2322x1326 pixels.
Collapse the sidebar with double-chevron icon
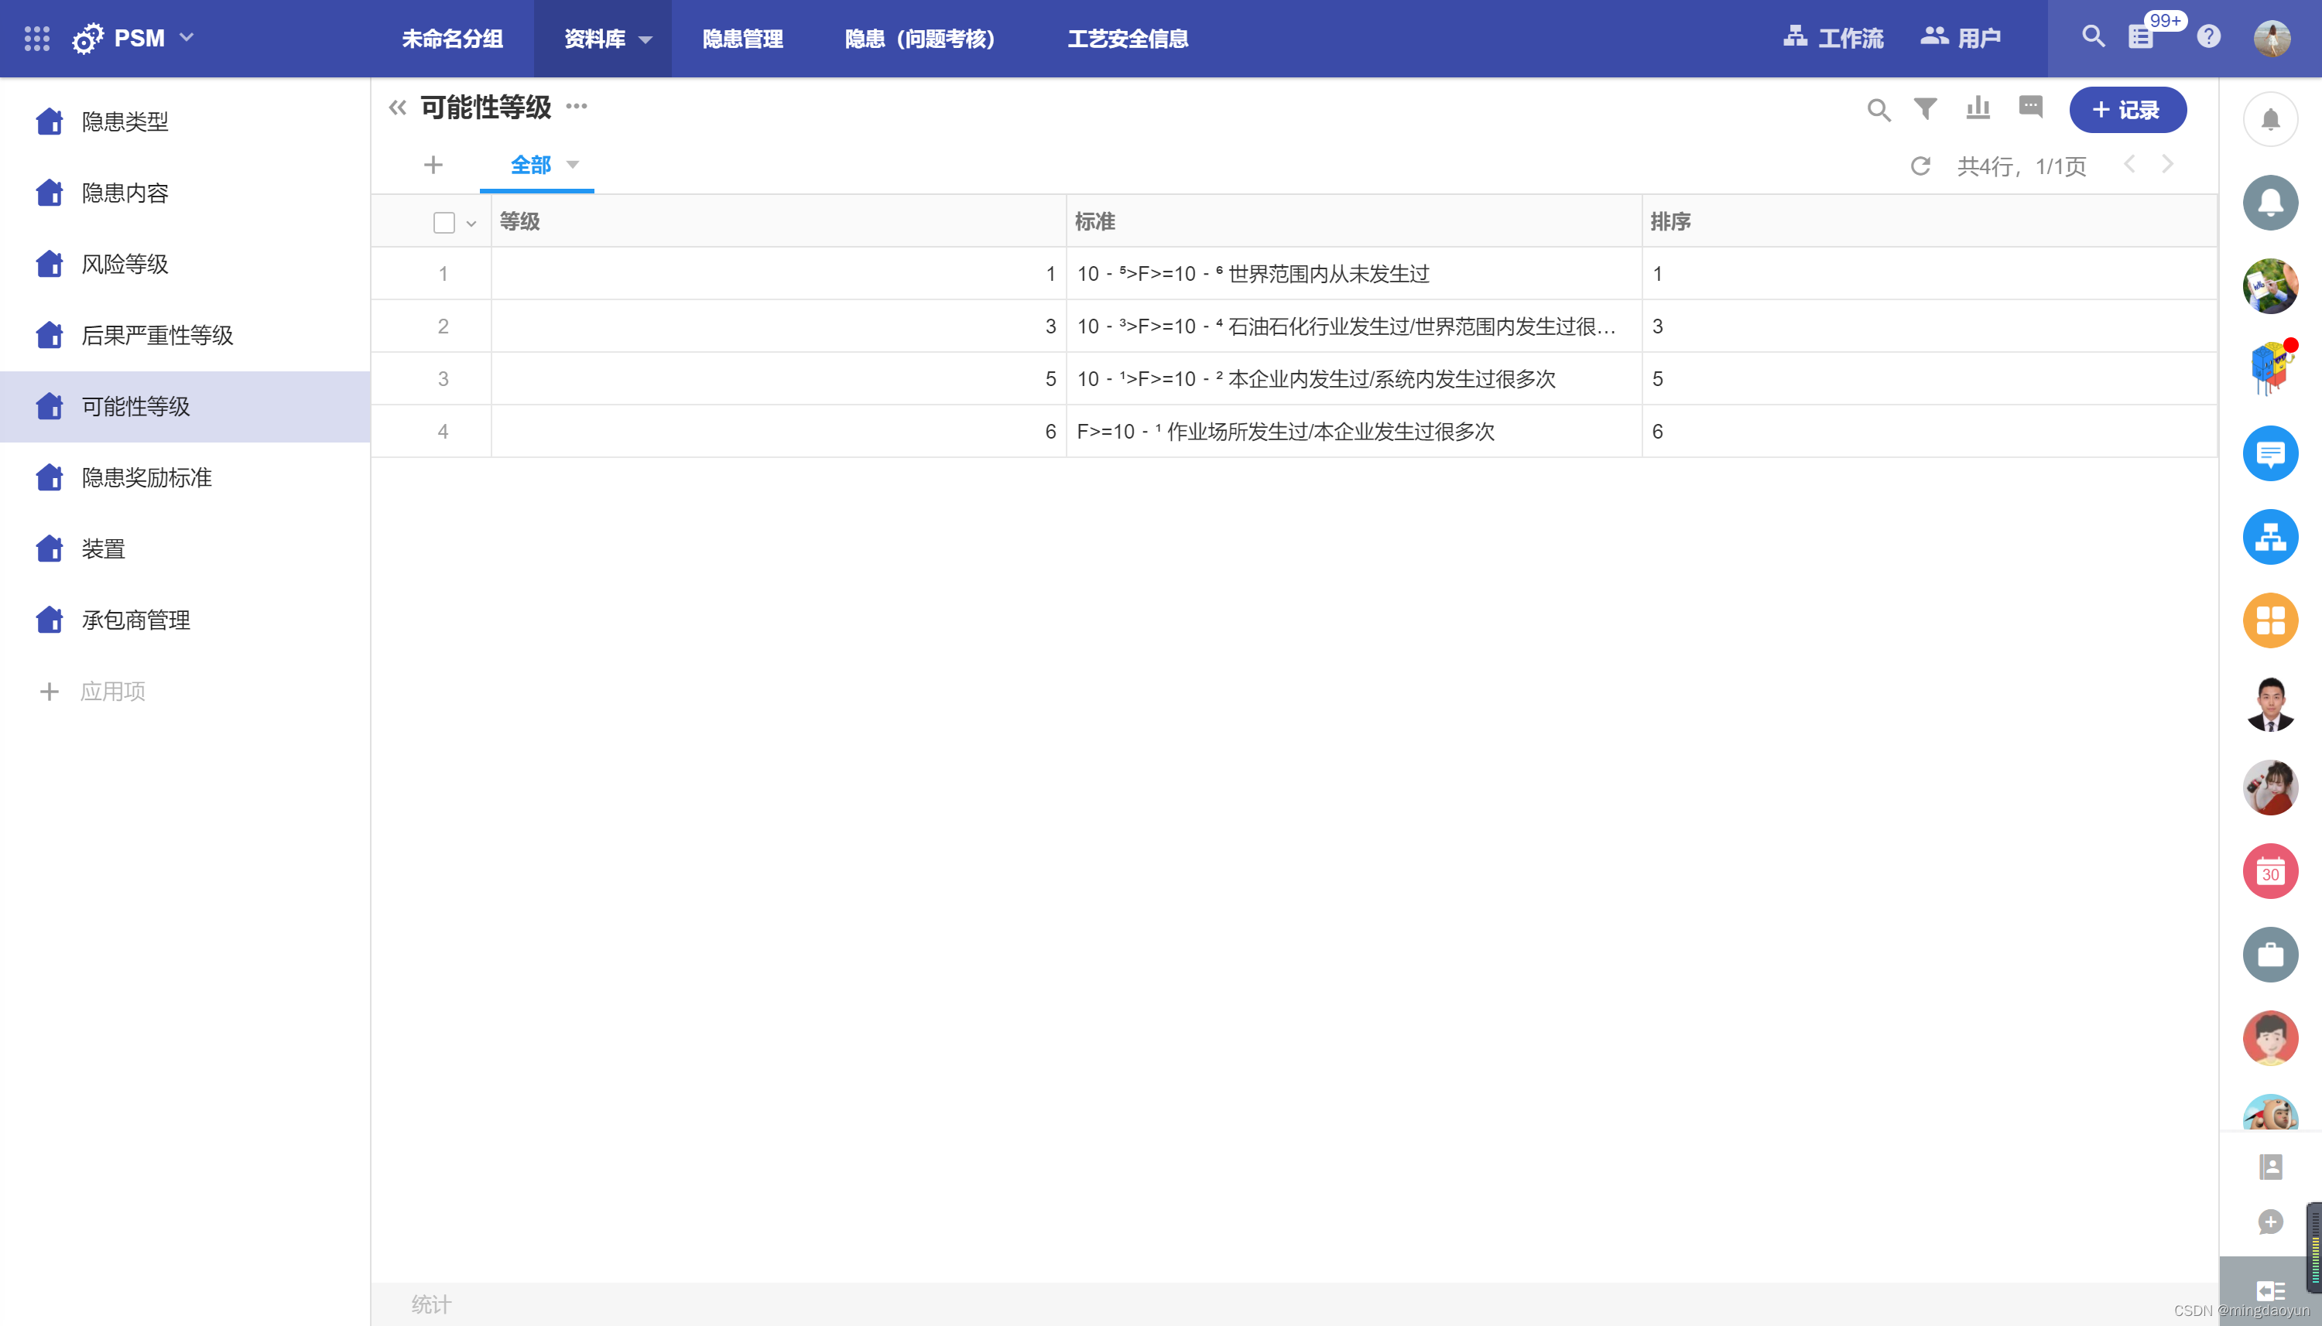coord(397,108)
